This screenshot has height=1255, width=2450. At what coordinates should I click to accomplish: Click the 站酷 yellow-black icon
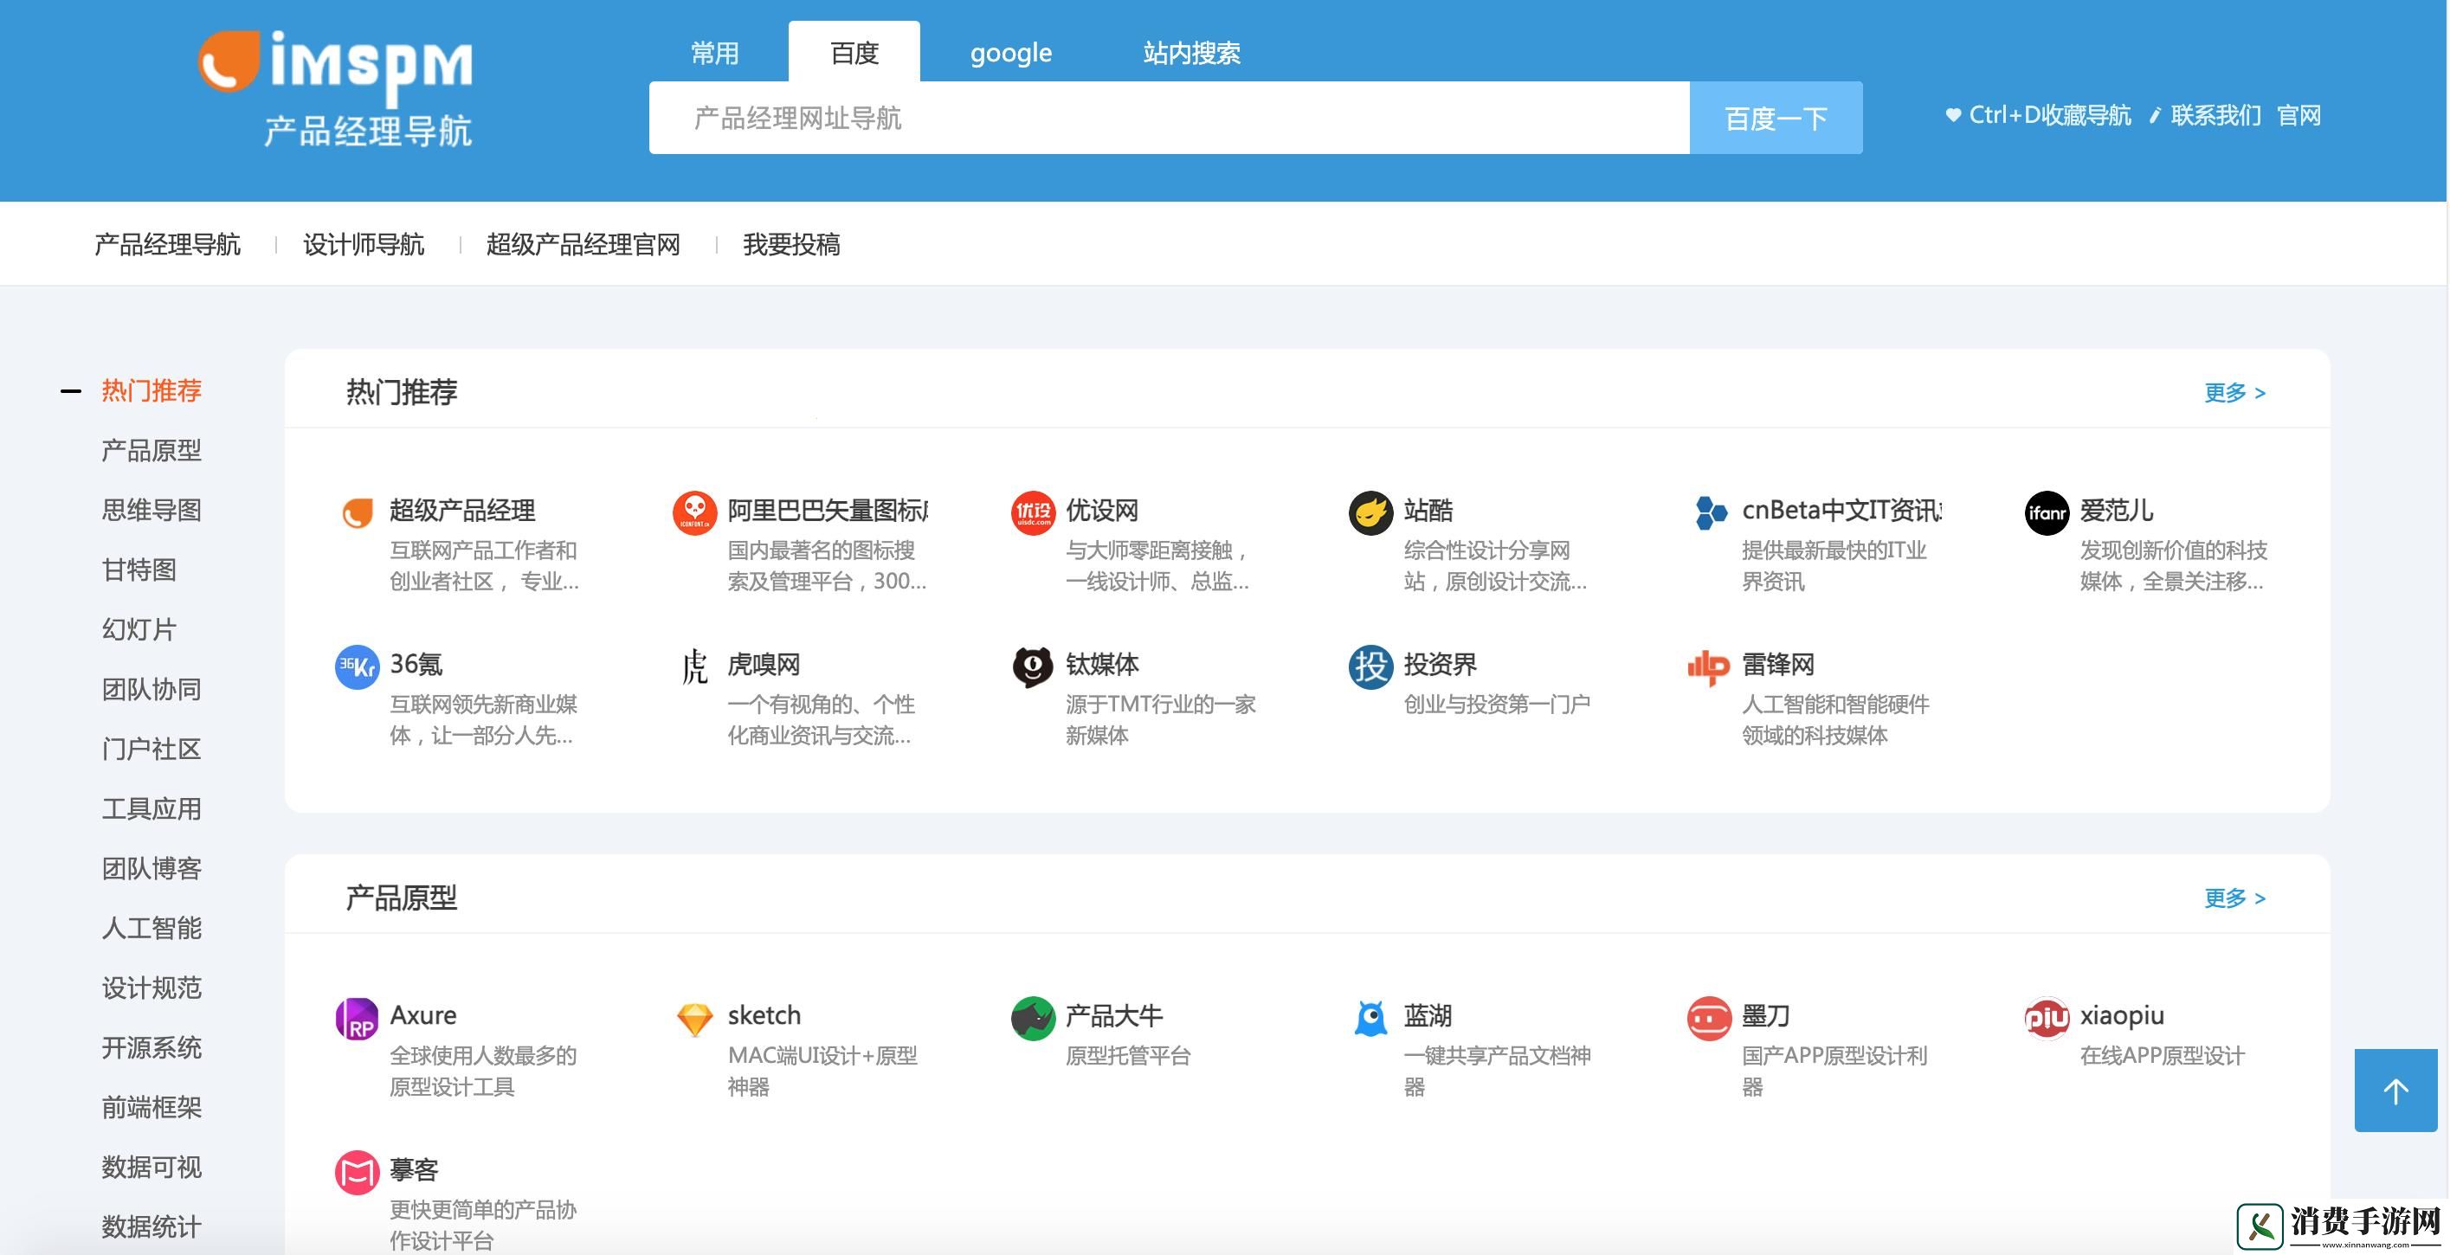1370,513
